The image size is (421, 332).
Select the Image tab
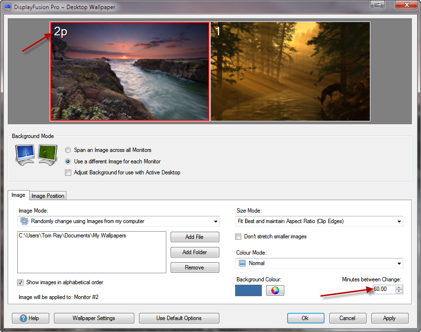pyautogui.click(x=18, y=195)
